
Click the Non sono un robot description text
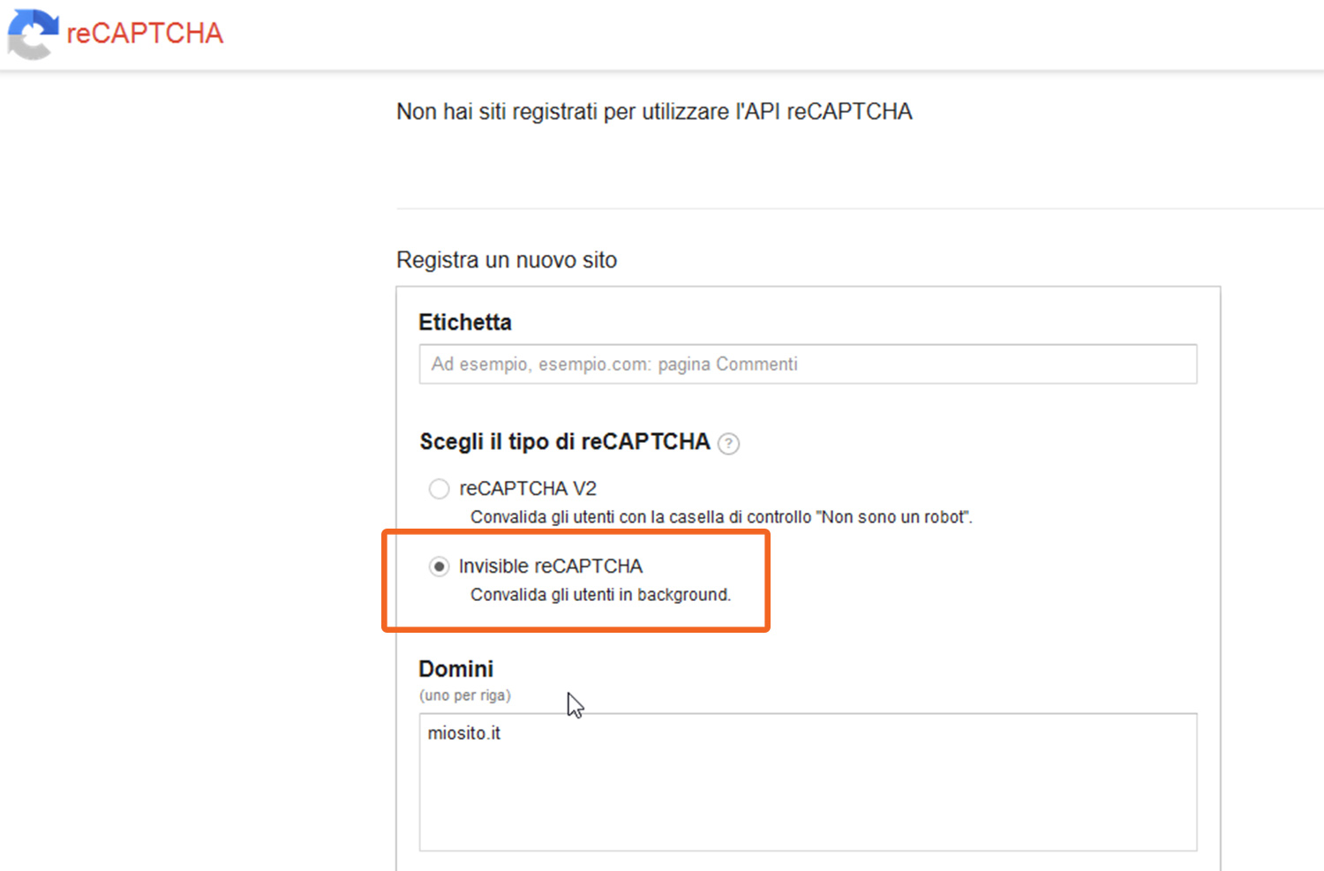coord(721,517)
